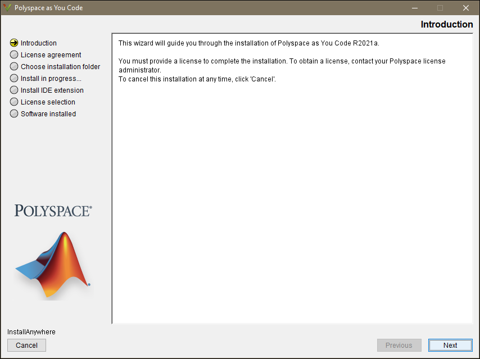The width and height of the screenshot is (480, 359).
Task: Click the POLYSPACE wordmark logo
Action: (x=52, y=210)
